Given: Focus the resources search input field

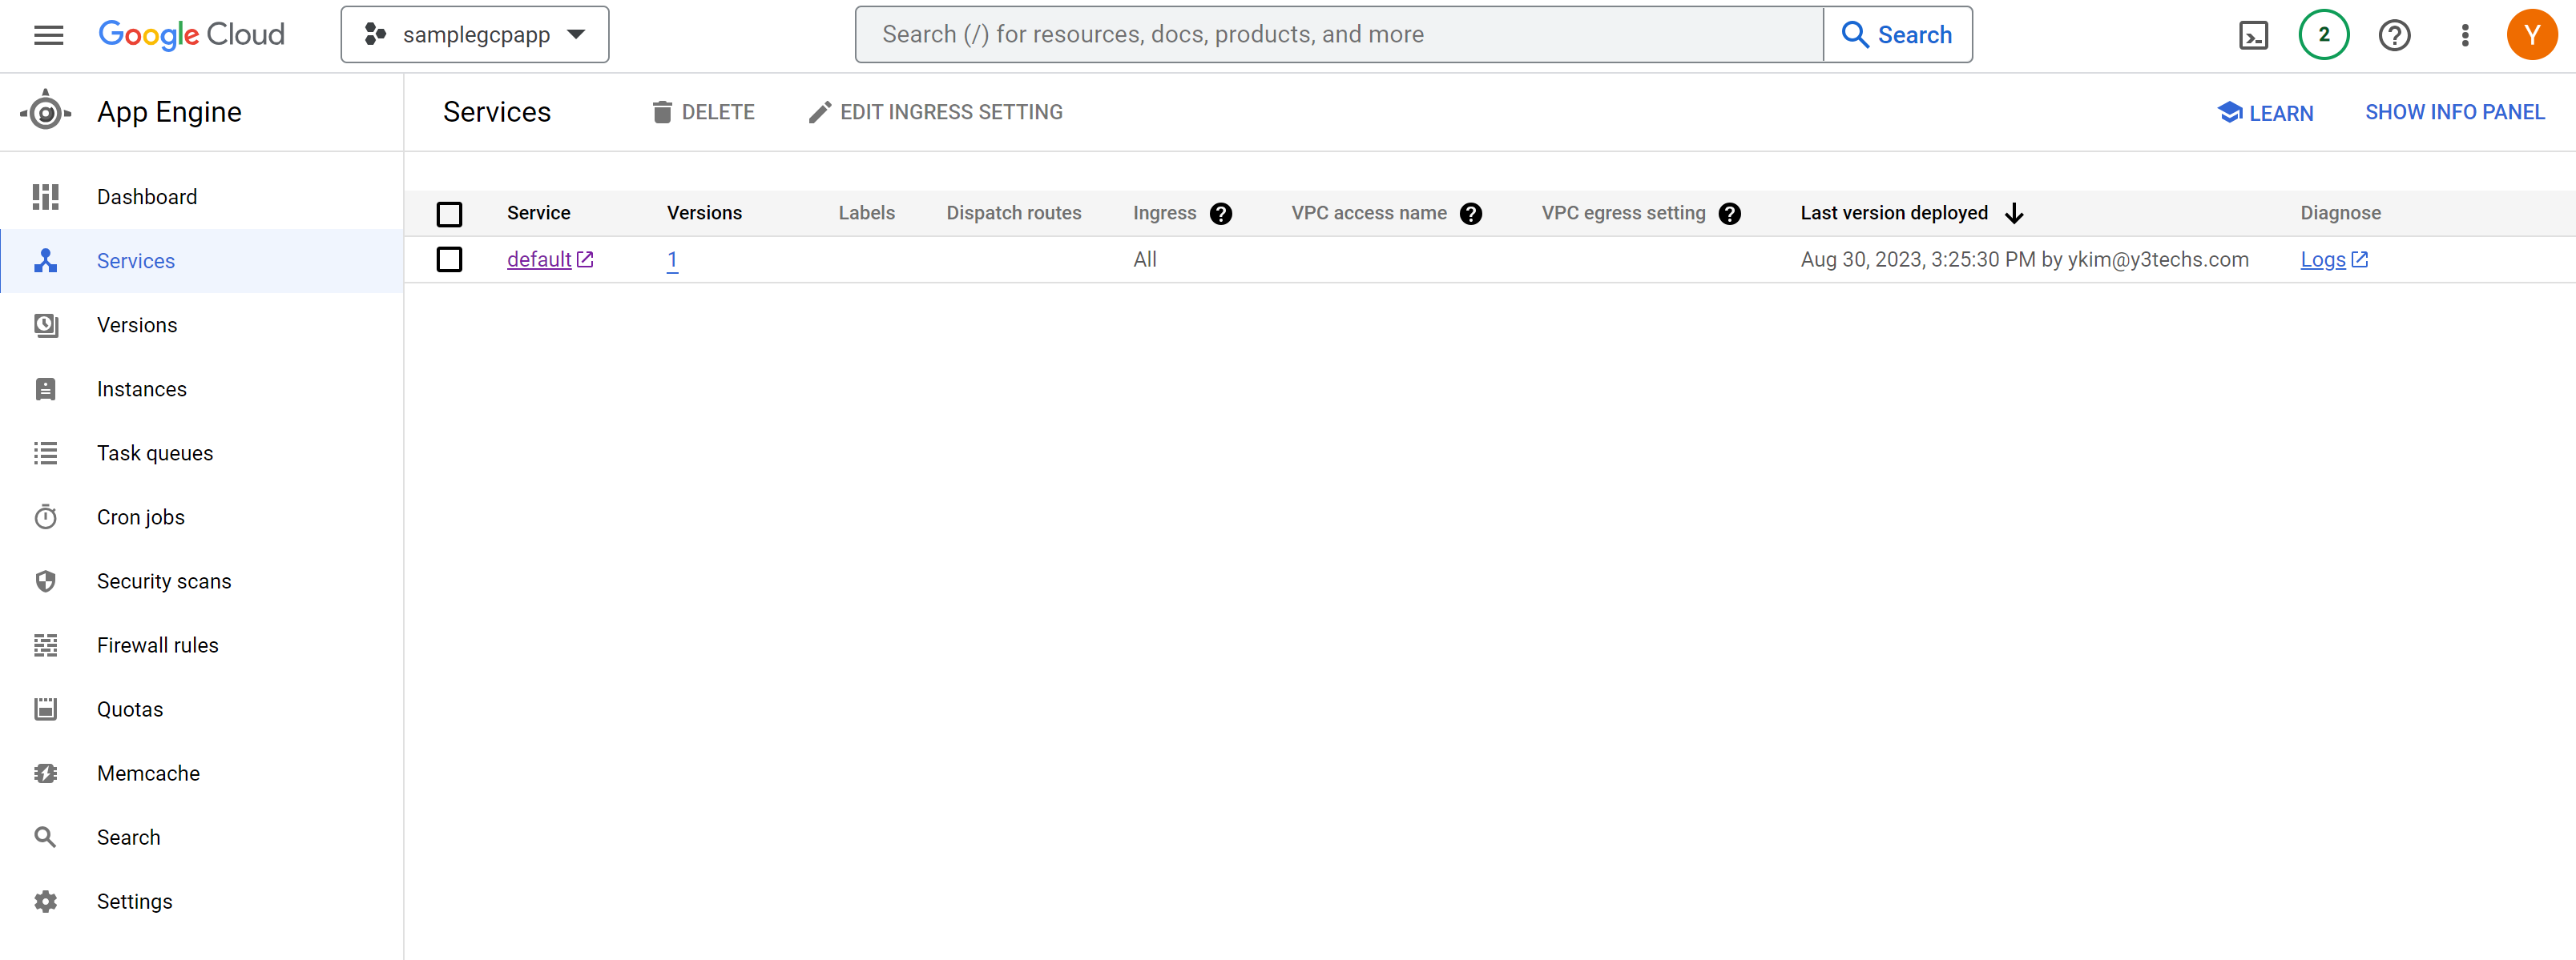Looking at the screenshot, I should click(1338, 35).
